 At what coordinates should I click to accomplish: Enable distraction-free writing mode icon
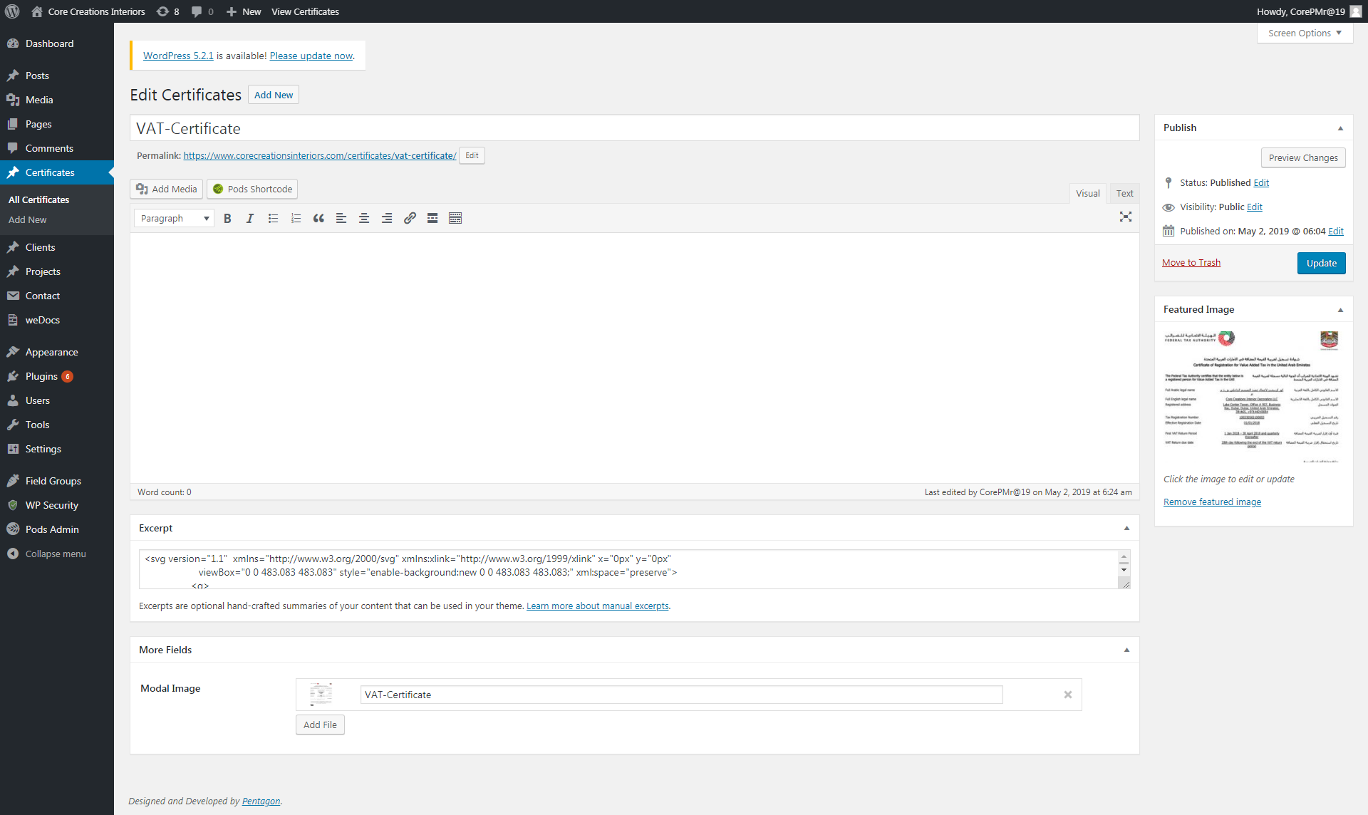(x=1126, y=217)
